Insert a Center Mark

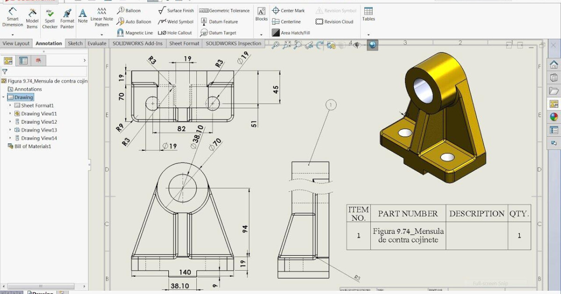pyautogui.click(x=288, y=10)
